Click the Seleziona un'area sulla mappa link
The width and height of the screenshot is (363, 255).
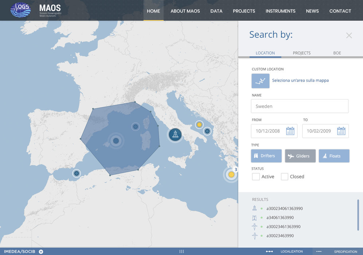click(300, 81)
